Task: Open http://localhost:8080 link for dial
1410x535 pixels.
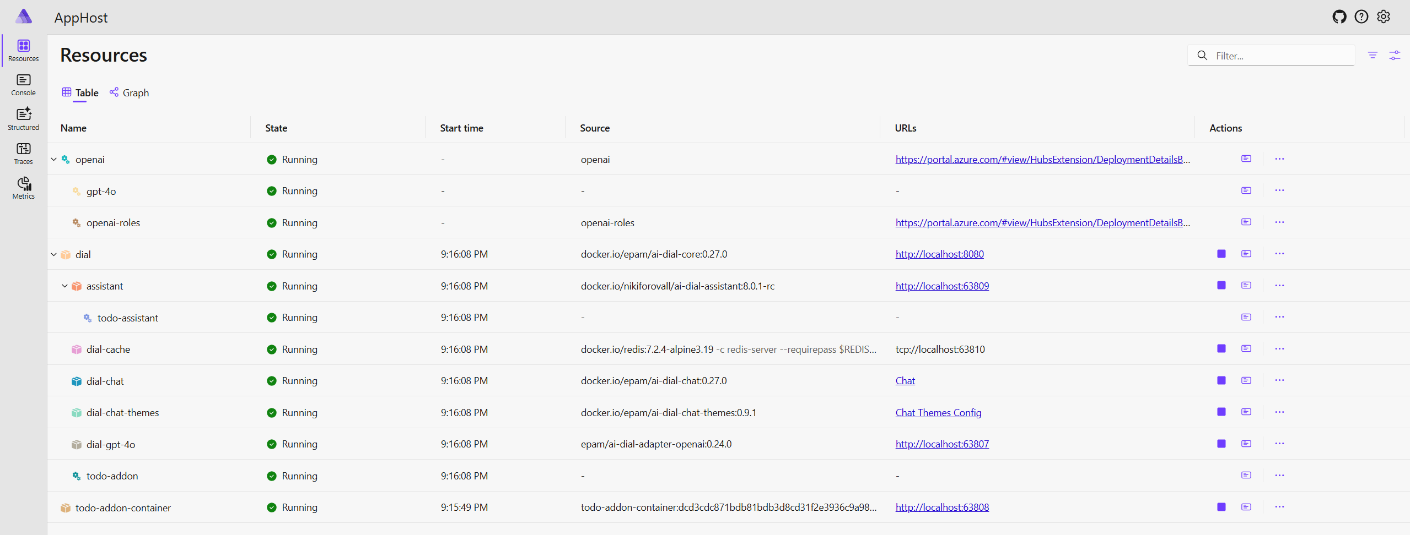Action: 939,254
